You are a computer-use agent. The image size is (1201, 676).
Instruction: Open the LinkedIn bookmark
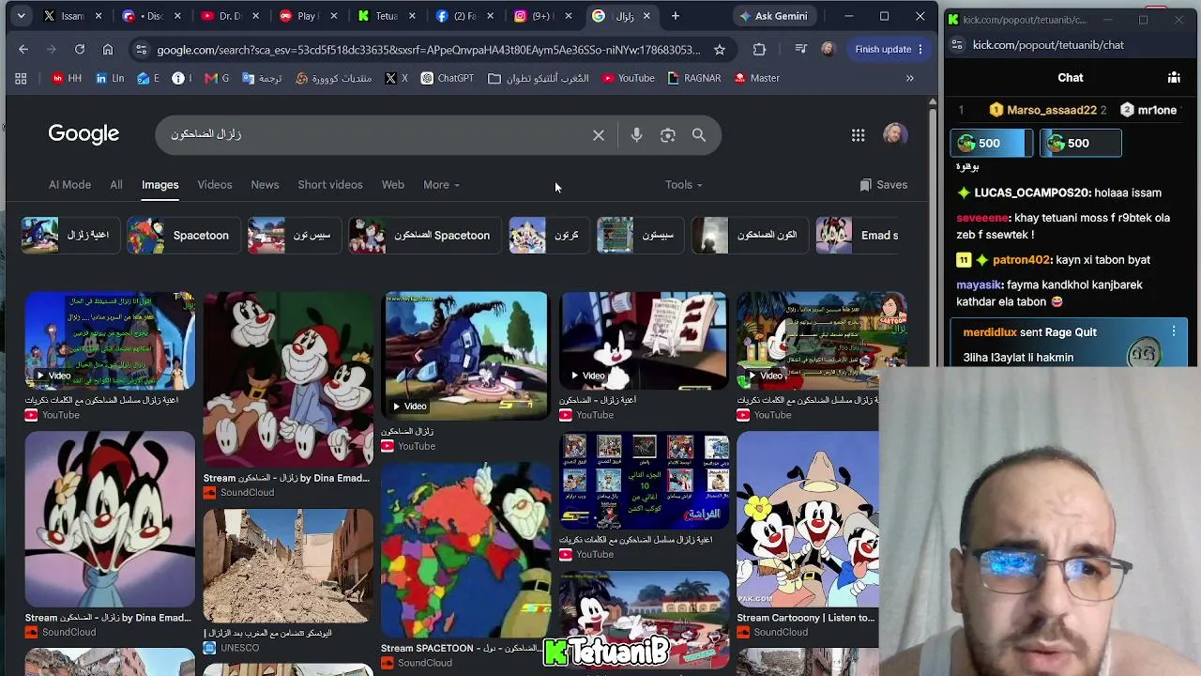pos(109,78)
